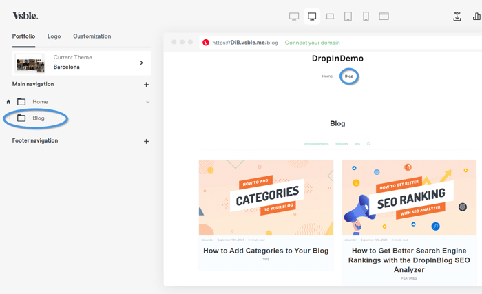Filter blog by features category
Screen dimensions: 482x294
point(342,144)
